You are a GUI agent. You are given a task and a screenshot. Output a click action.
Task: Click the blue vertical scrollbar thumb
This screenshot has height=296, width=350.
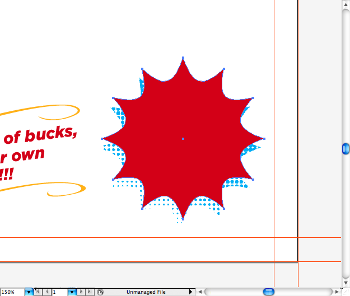point(346,149)
